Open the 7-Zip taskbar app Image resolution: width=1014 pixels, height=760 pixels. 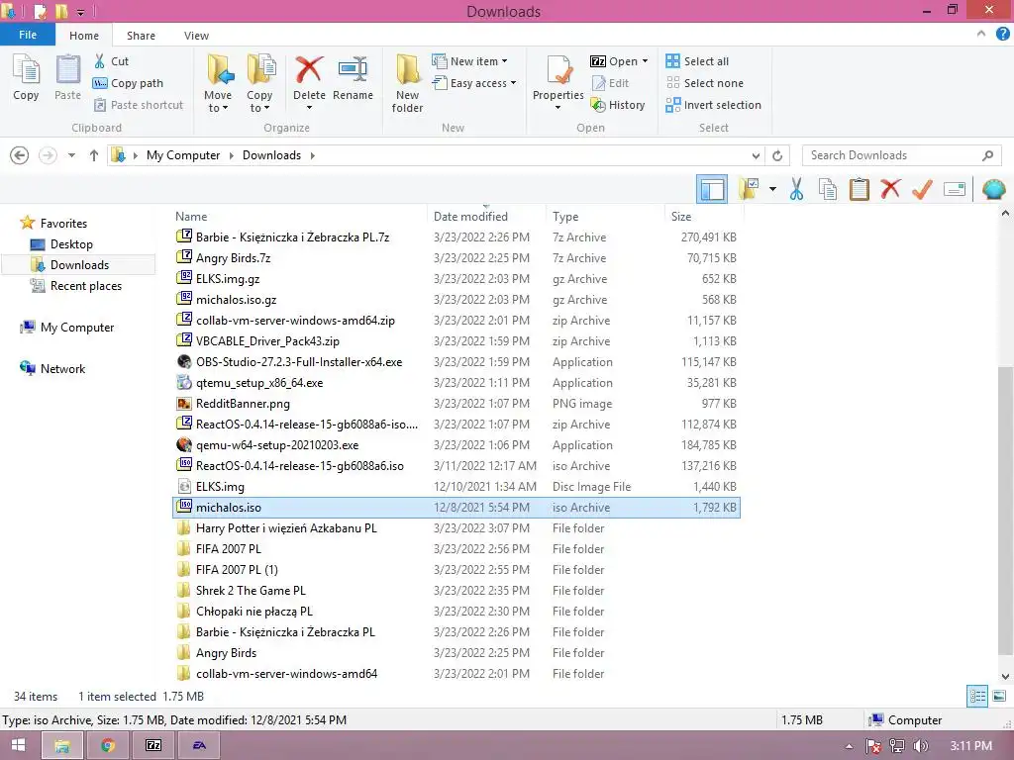tap(153, 745)
